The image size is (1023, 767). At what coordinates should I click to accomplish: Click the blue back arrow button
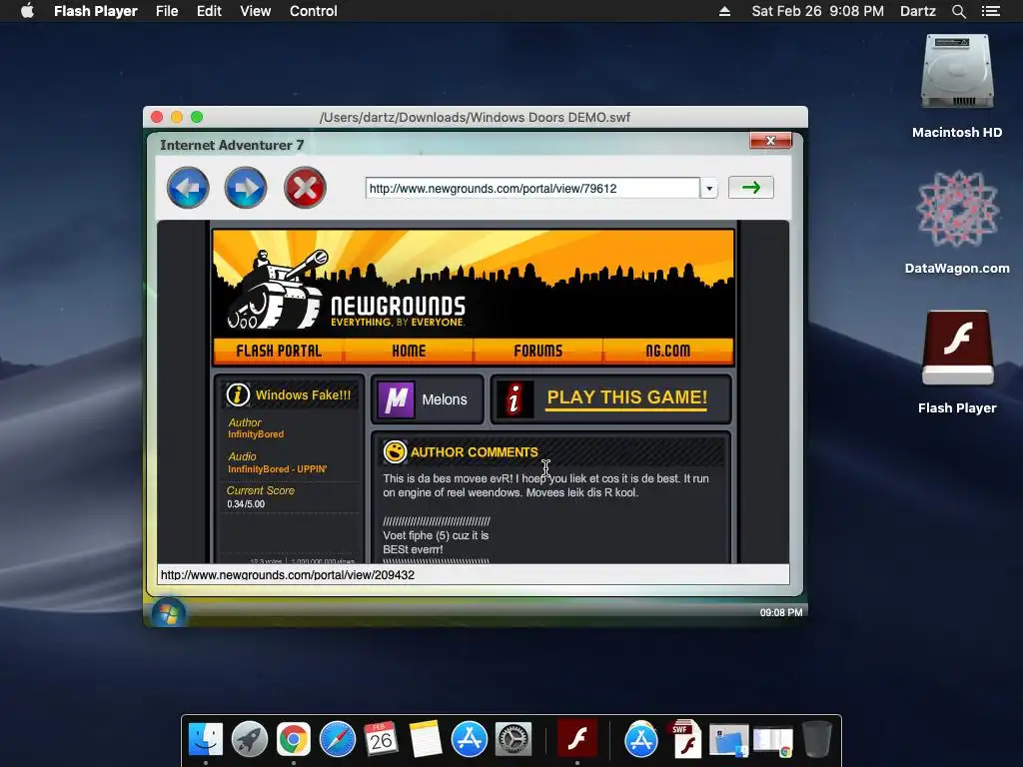click(188, 188)
